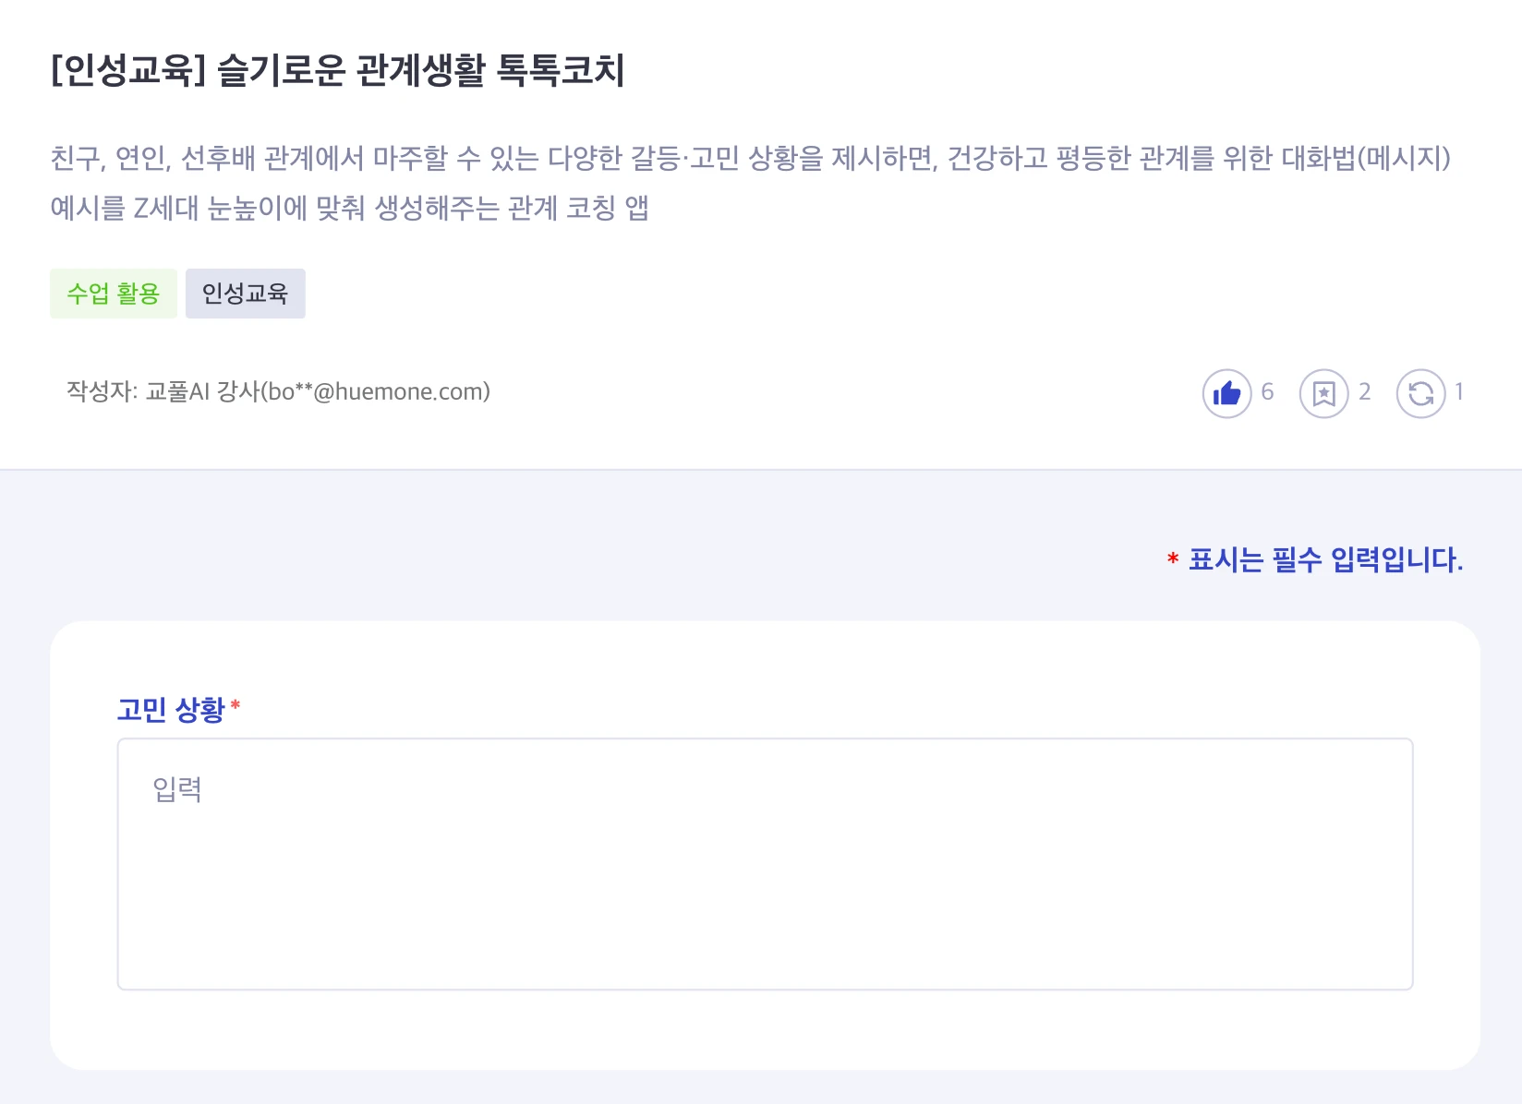Click the 슬기로운 관계생활 톡톡코치 title

(421, 70)
